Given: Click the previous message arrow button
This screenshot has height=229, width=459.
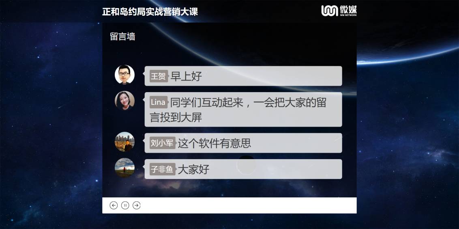Looking at the screenshot, I should [114, 205].
